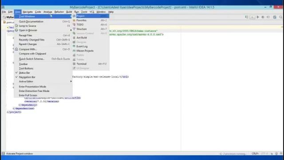Select Compare with Clipboard

tap(32, 54)
